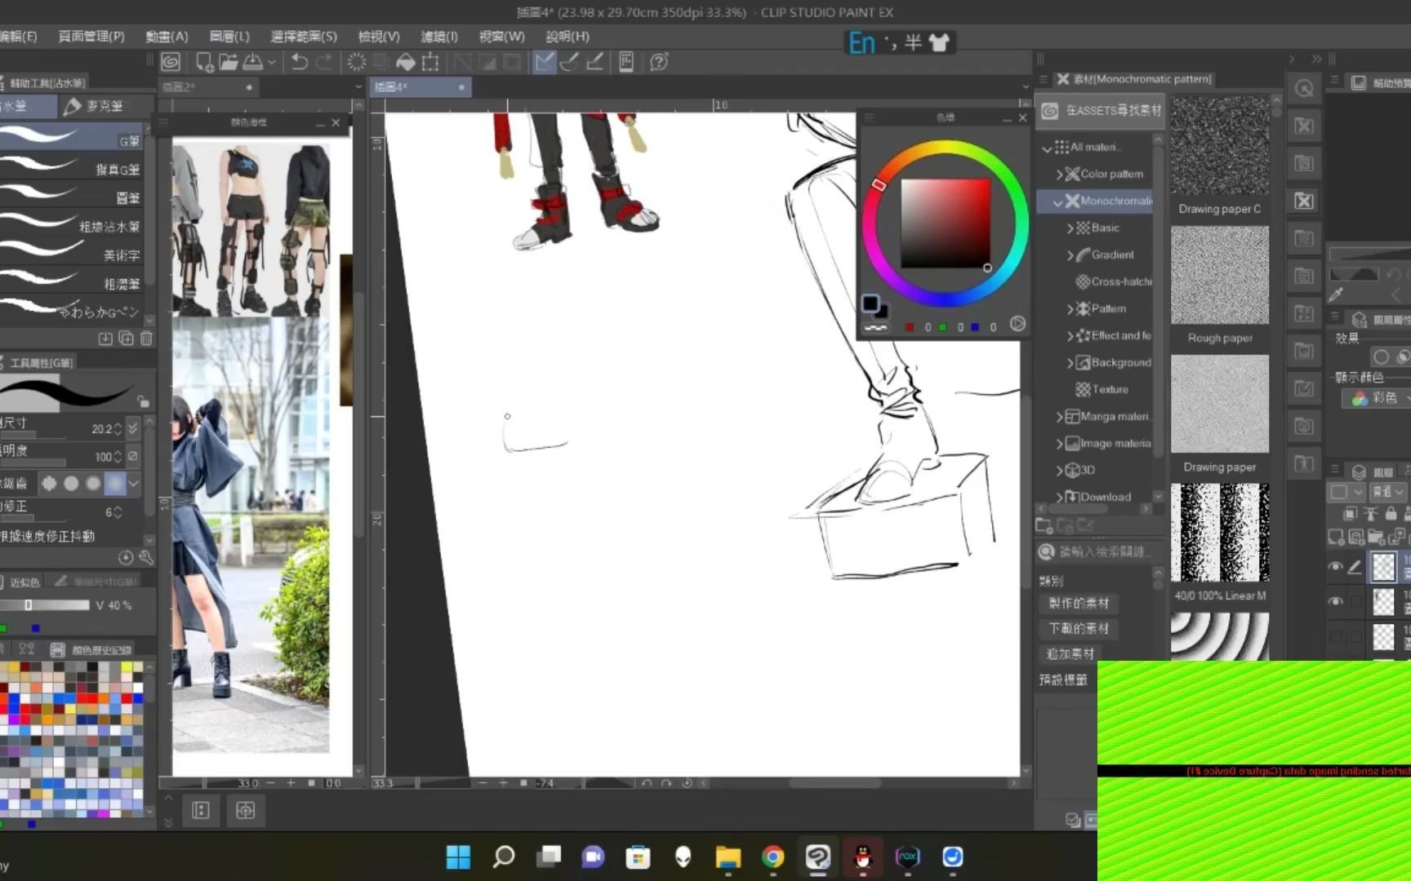The width and height of the screenshot is (1411, 881).
Task: Click the new layer icon in Layer panel
Action: pyautogui.click(x=1336, y=537)
